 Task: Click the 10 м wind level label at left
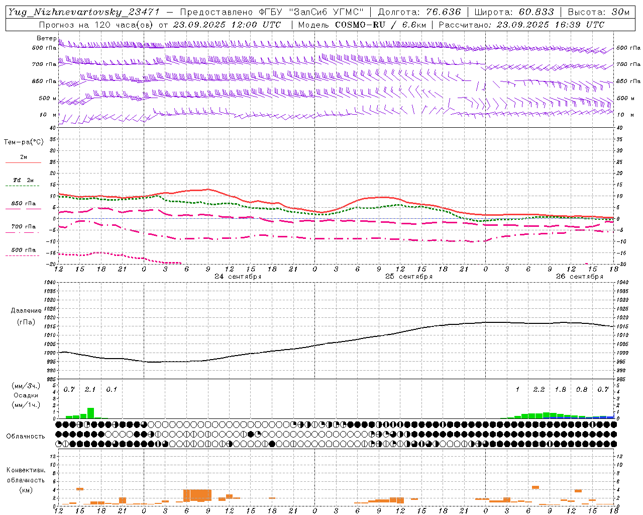(x=48, y=115)
